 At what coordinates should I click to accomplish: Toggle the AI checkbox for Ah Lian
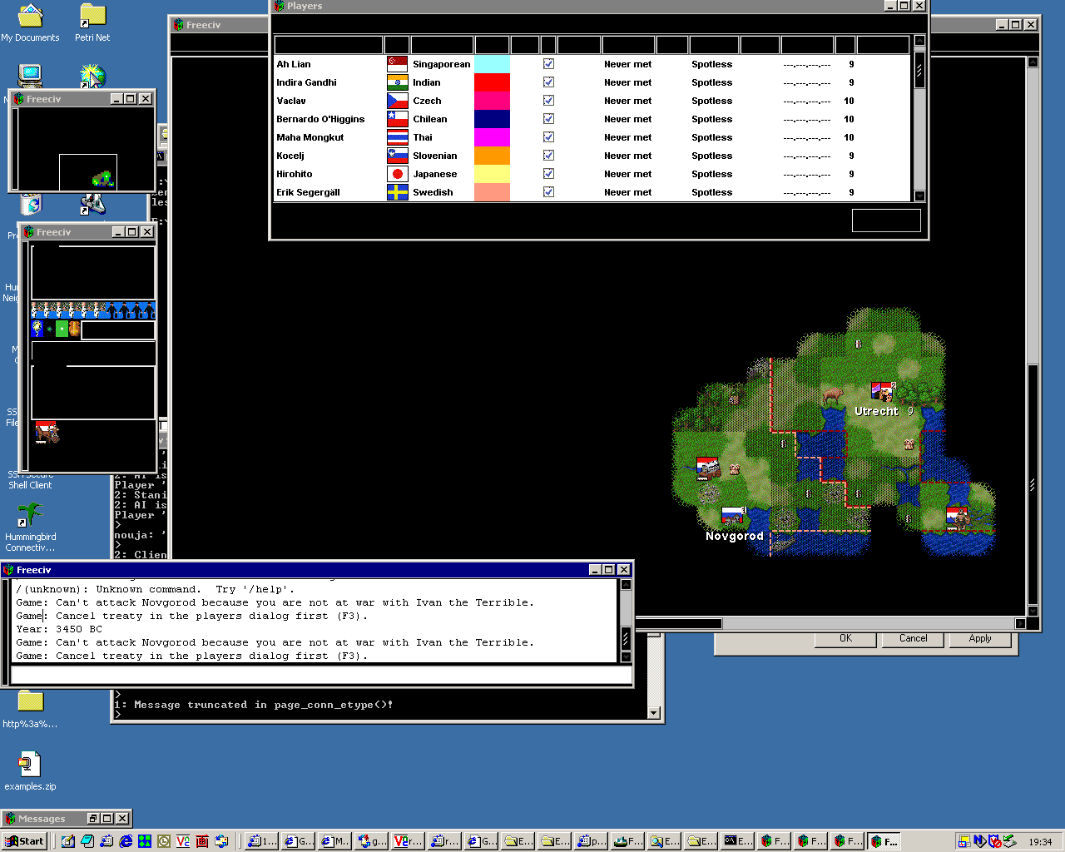[x=548, y=64]
